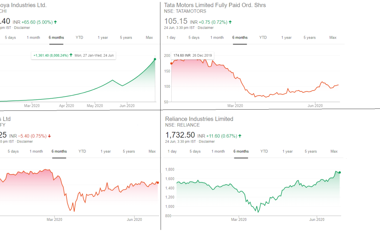
Task: Switch Reliance chart to 5 days
Action: [x=195, y=151]
